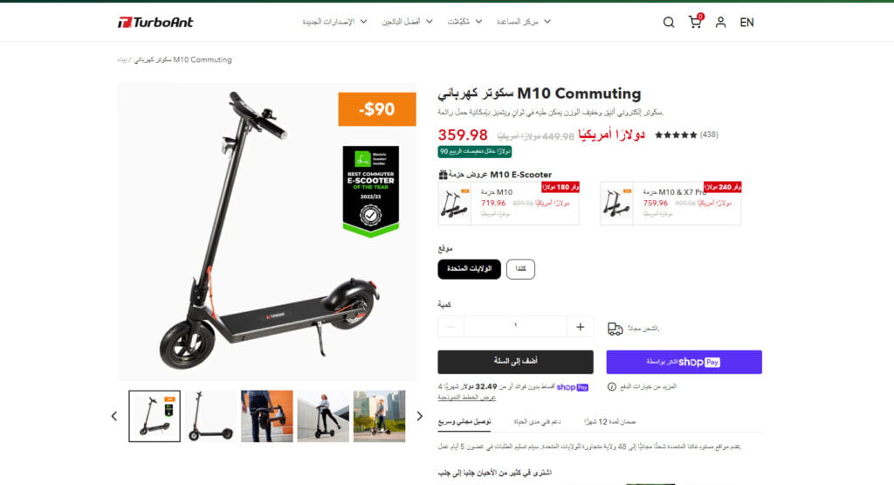Switch to the 12-month warranty tab
Screen dimensions: 894x485
coord(609,422)
